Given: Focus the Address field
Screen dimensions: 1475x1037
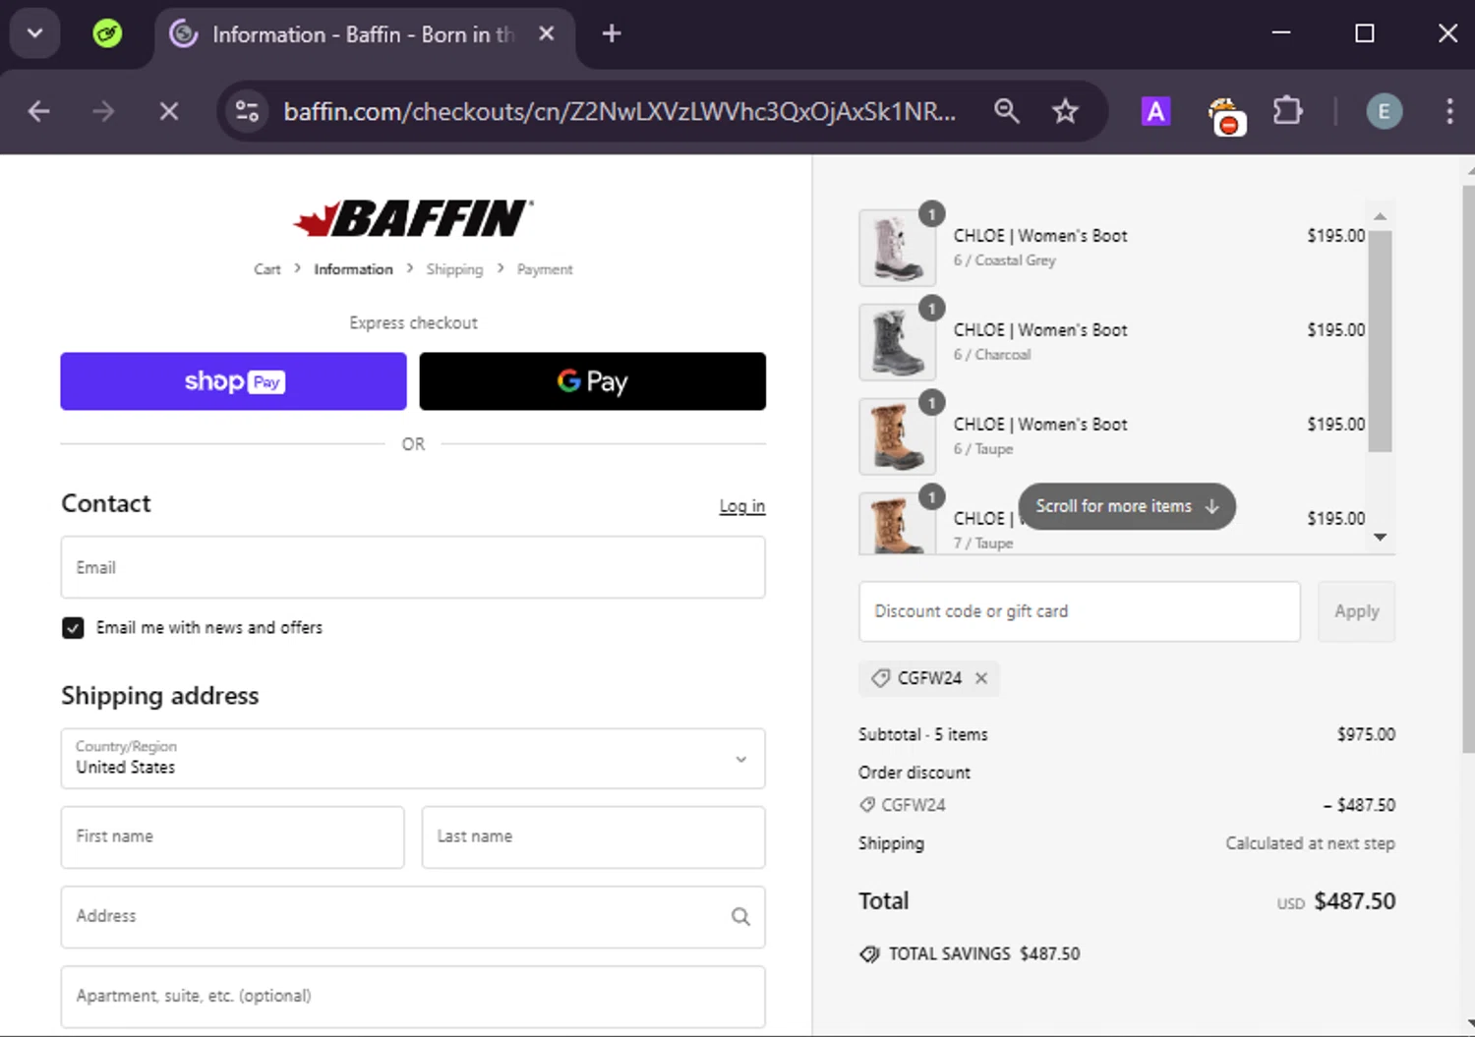Looking at the screenshot, I should coord(413,916).
